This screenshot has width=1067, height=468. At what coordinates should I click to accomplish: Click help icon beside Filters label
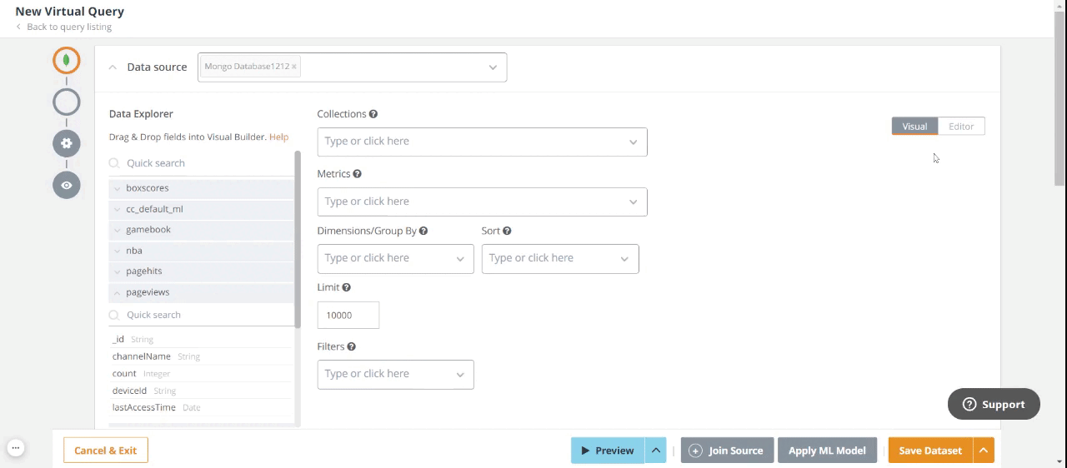(351, 346)
